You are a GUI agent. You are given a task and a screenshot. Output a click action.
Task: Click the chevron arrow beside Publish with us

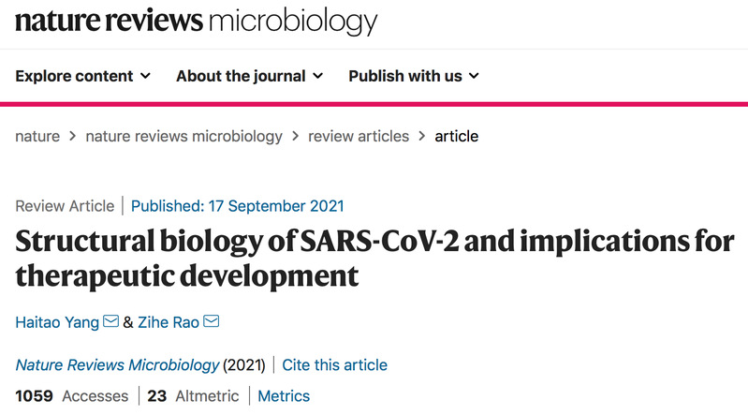tap(474, 76)
